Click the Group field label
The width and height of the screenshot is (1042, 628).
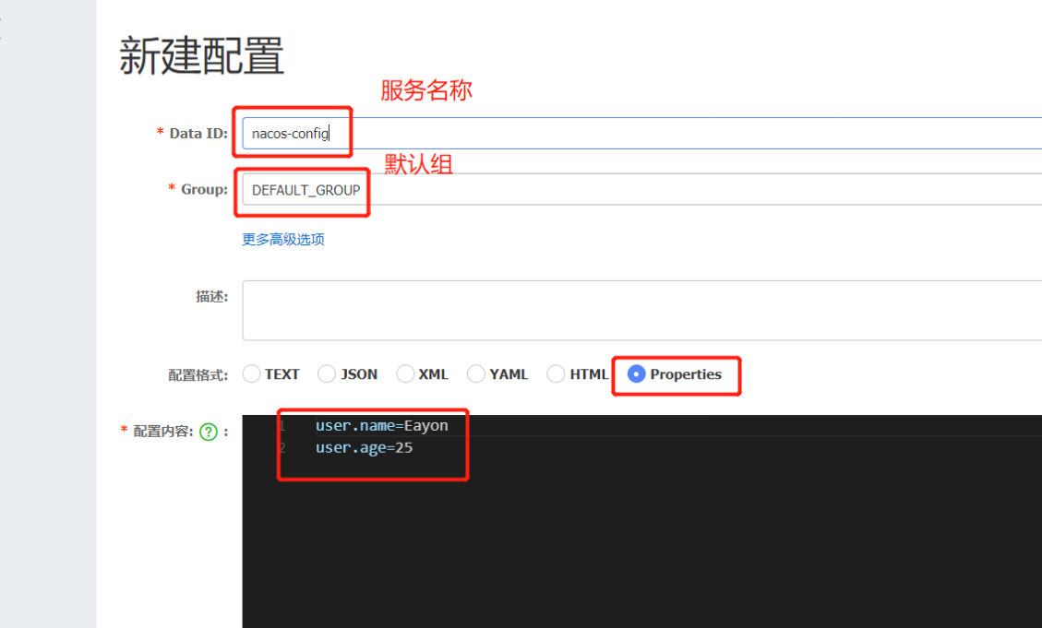(205, 190)
